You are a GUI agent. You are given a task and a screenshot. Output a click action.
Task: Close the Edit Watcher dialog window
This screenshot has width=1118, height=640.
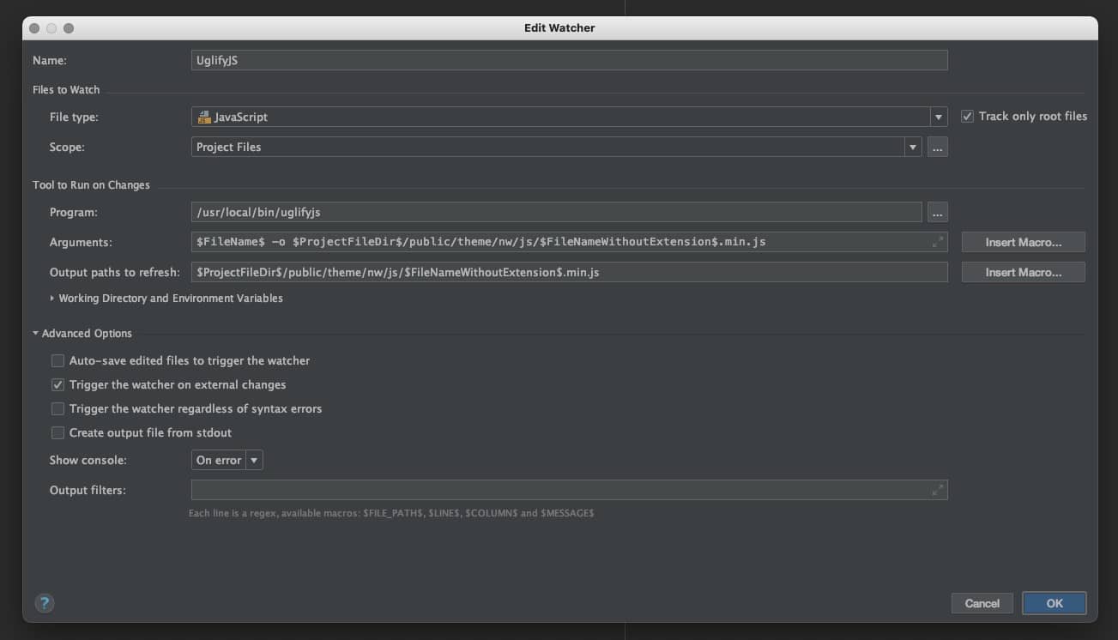(34, 28)
